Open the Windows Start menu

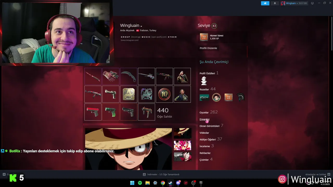(132, 183)
